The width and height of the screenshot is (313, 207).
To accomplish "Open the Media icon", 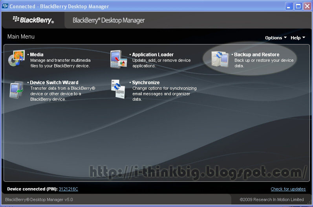I will pyautogui.click(x=16, y=58).
